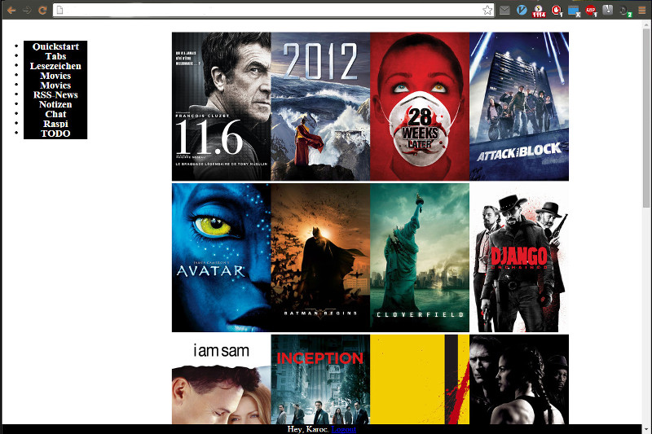Click the Logout link in the footer

(343, 429)
